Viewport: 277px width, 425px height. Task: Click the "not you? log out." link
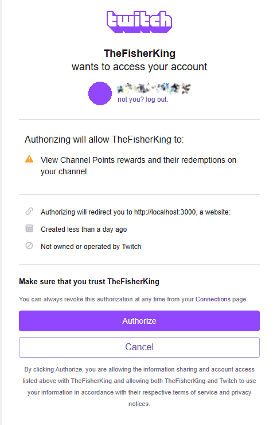click(x=143, y=99)
